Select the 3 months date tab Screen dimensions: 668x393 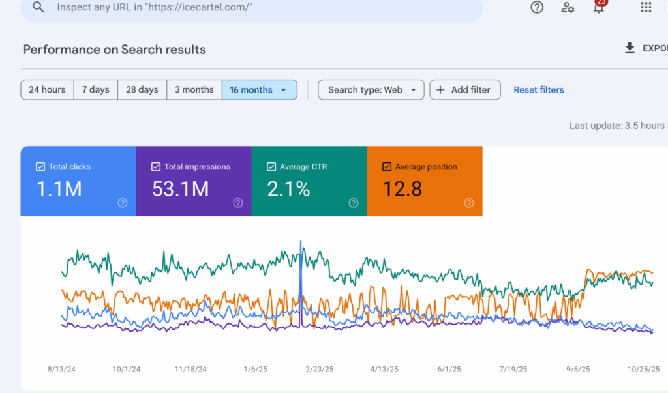coord(194,89)
